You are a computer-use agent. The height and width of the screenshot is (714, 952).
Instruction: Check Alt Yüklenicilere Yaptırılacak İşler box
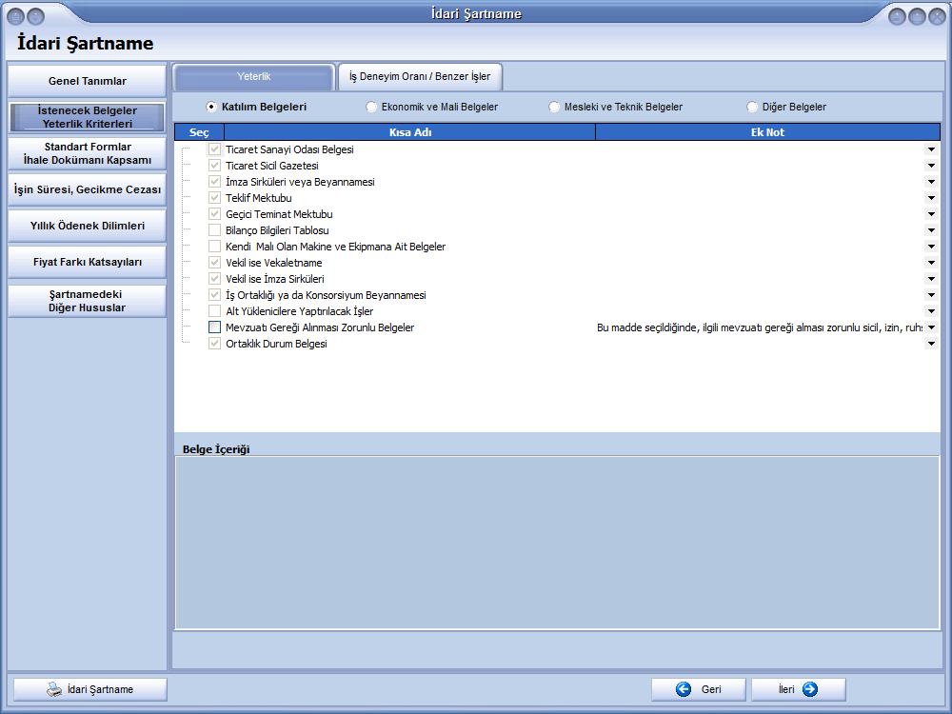(x=214, y=311)
